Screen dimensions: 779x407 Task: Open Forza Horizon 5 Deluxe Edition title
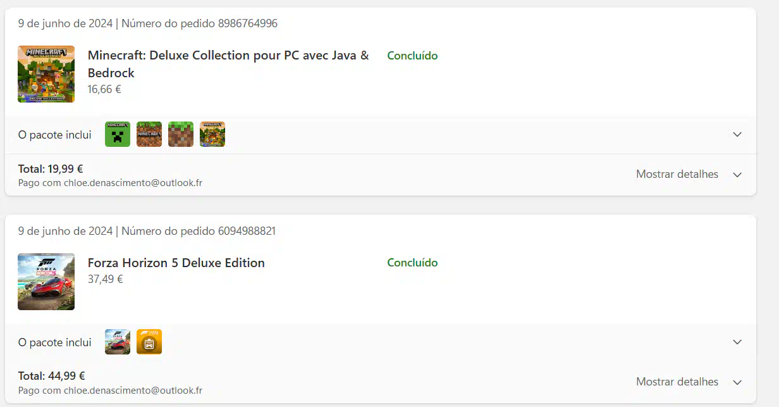click(x=176, y=263)
